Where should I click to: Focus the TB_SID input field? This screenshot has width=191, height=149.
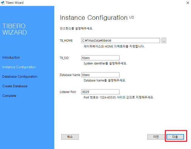click(100, 58)
